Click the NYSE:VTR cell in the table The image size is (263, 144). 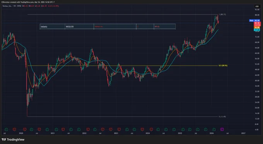79,27
